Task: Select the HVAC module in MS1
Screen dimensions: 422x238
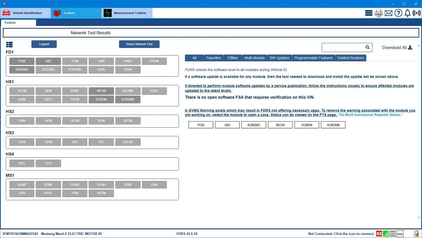Action: pos(48,193)
